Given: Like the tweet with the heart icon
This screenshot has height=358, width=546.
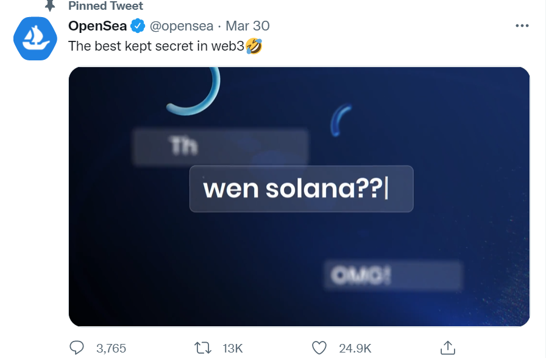Looking at the screenshot, I should point(319,348).
